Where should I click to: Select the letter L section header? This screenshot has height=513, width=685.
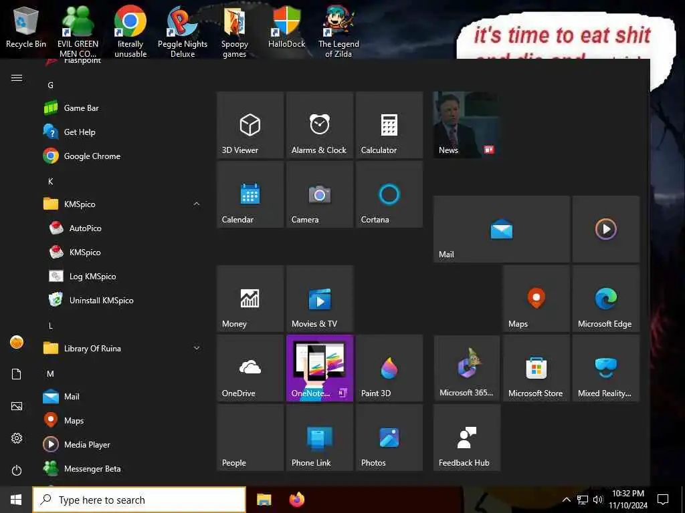(x=51, y=325)
